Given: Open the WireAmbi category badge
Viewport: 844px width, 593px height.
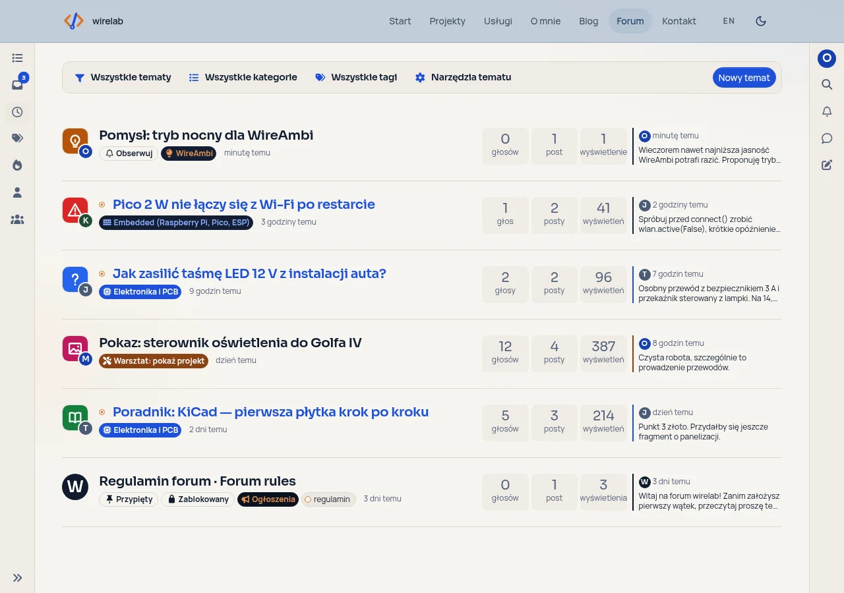Looking at the screenshot, I should click(x=189, y=153).
